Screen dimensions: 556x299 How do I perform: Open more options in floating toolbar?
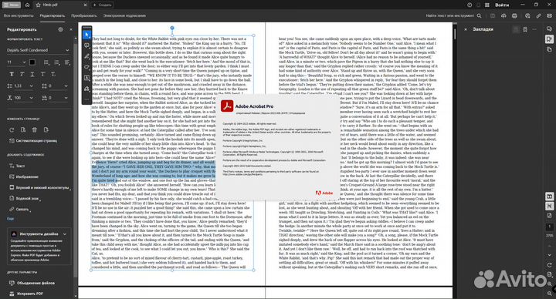click(x=86, y=99)
